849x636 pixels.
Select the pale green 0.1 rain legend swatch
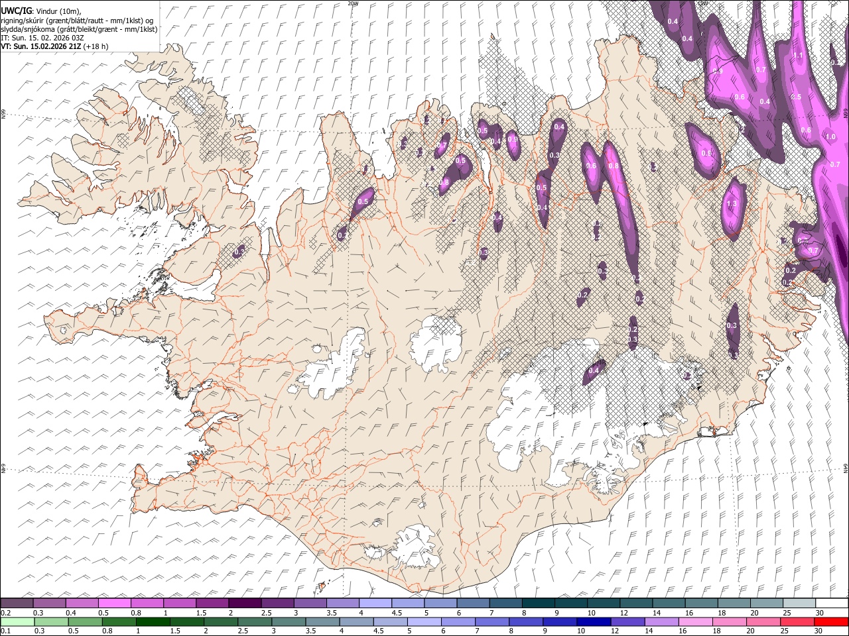17,622
